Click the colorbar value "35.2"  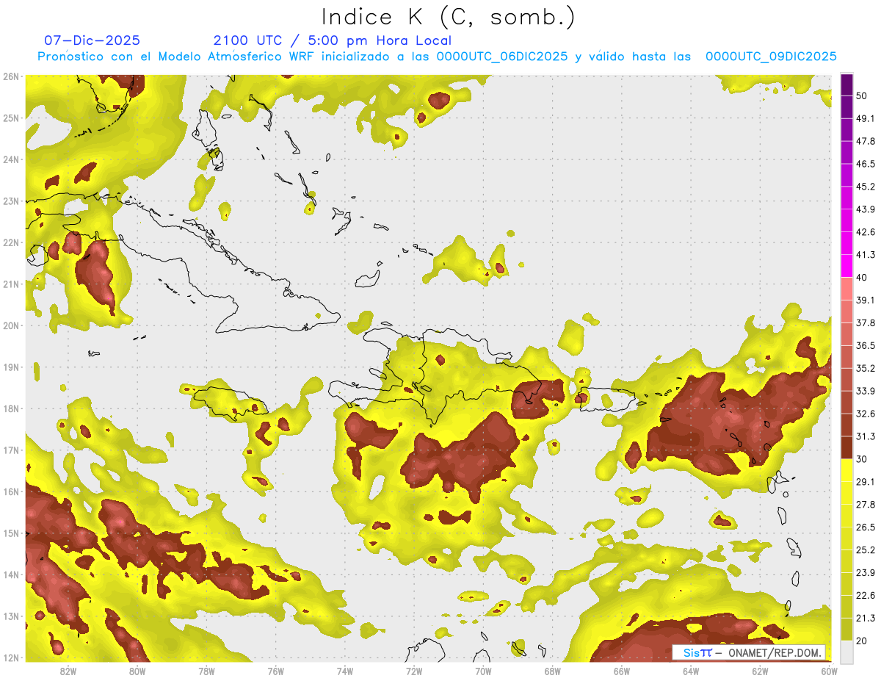[866, 368]
